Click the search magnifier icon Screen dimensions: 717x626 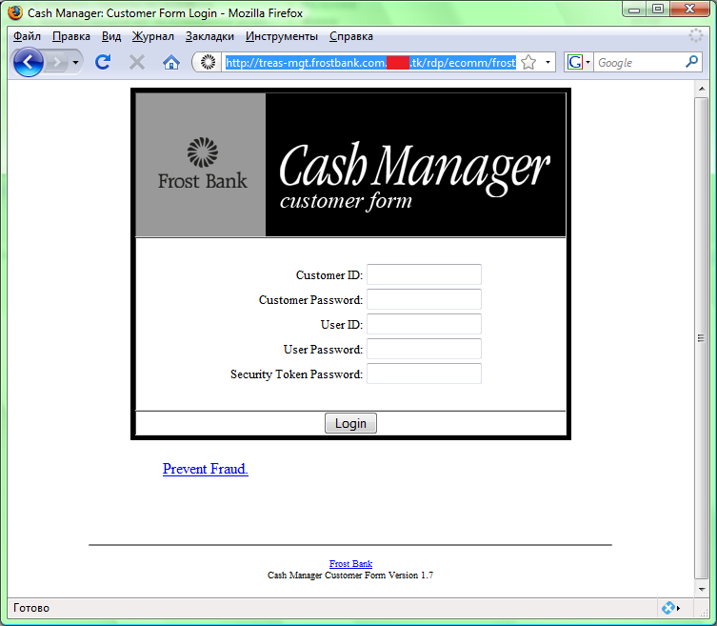(692, 62)
